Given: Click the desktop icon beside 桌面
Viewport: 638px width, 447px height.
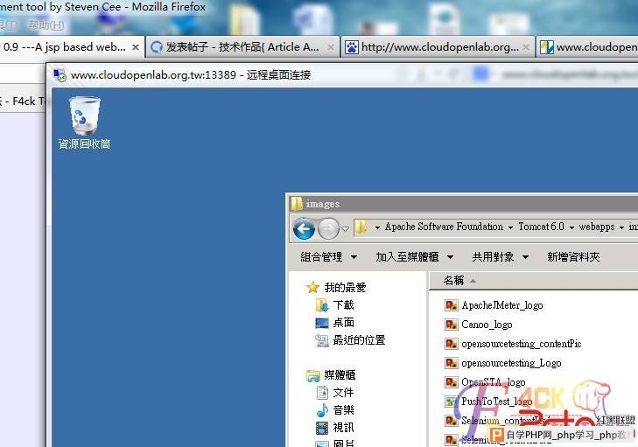Looking at the screenshot, I should 322,323.
